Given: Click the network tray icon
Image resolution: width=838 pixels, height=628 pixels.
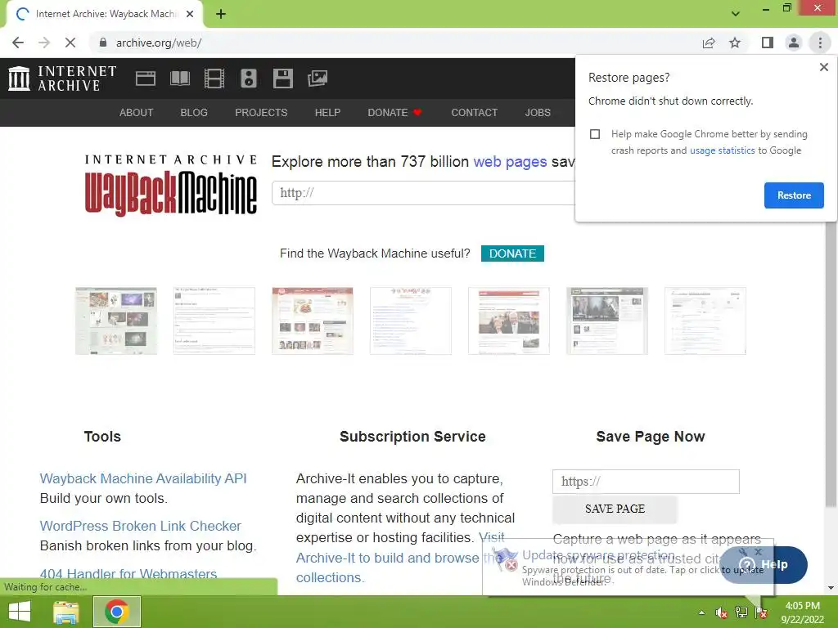Looking at the screenshot, I should [741, 612].
